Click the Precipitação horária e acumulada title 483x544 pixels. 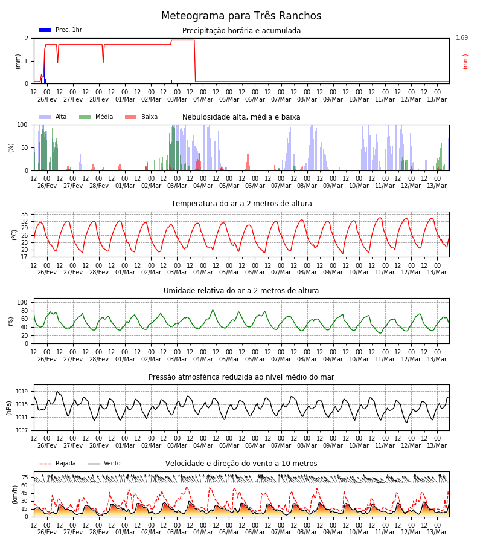(241, 31)
